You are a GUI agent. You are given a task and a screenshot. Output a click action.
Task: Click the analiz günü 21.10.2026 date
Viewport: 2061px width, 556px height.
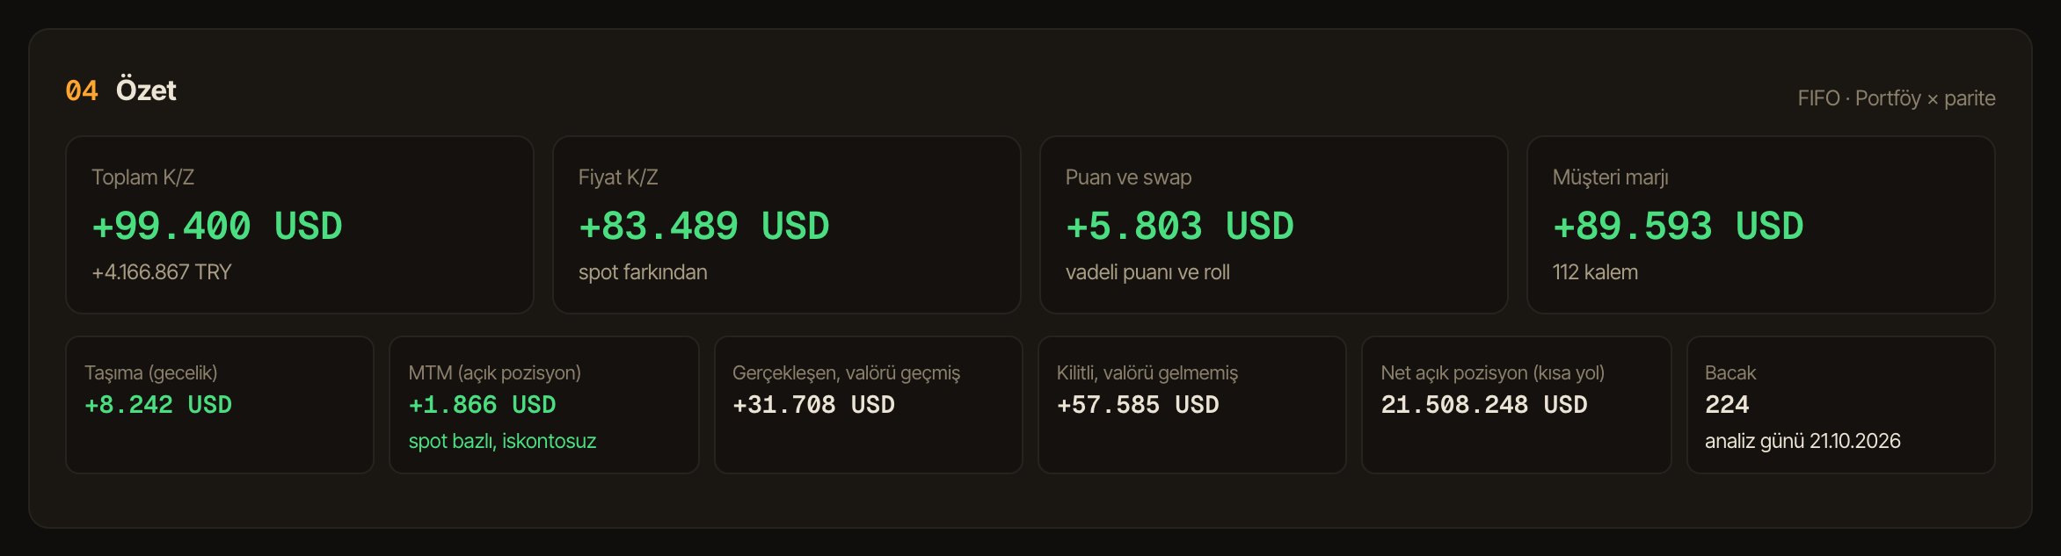1802,441
